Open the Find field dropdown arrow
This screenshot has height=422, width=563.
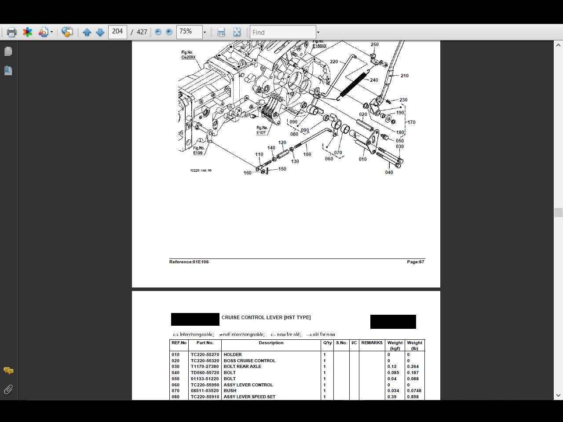coord(317,32)
